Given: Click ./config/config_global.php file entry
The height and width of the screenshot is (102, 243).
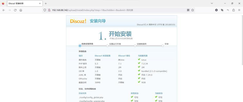Looking at the screenshot, I should [91, 97].
